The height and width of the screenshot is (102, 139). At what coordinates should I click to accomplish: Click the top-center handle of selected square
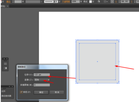[97, 40]
